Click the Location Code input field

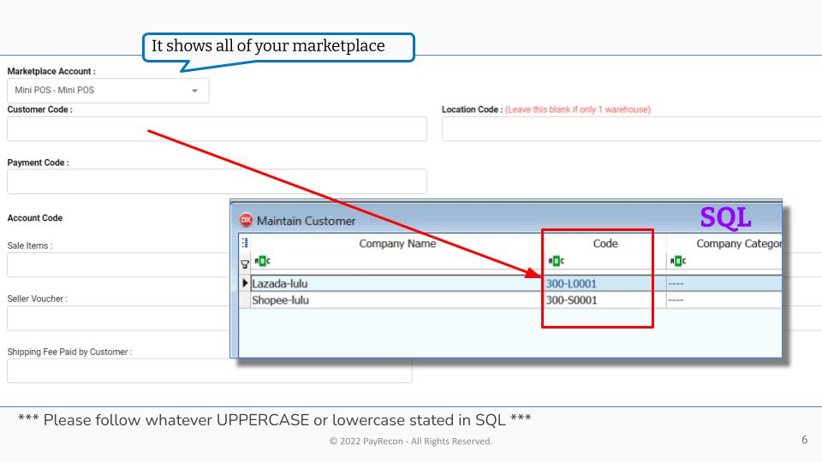click(632, 129)
